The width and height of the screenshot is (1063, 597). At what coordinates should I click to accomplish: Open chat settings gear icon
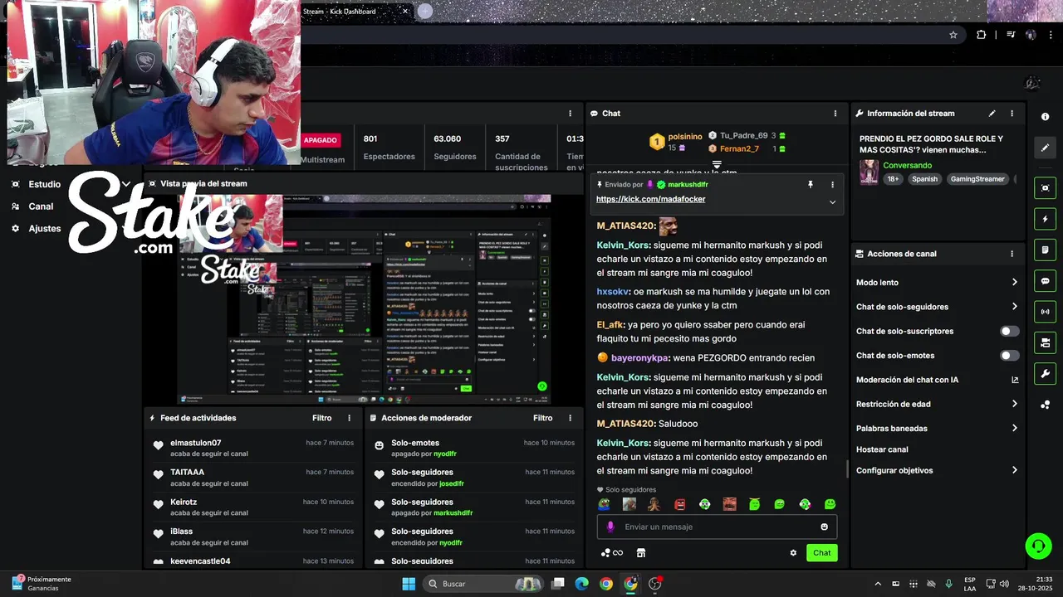(x=793, y=553)
